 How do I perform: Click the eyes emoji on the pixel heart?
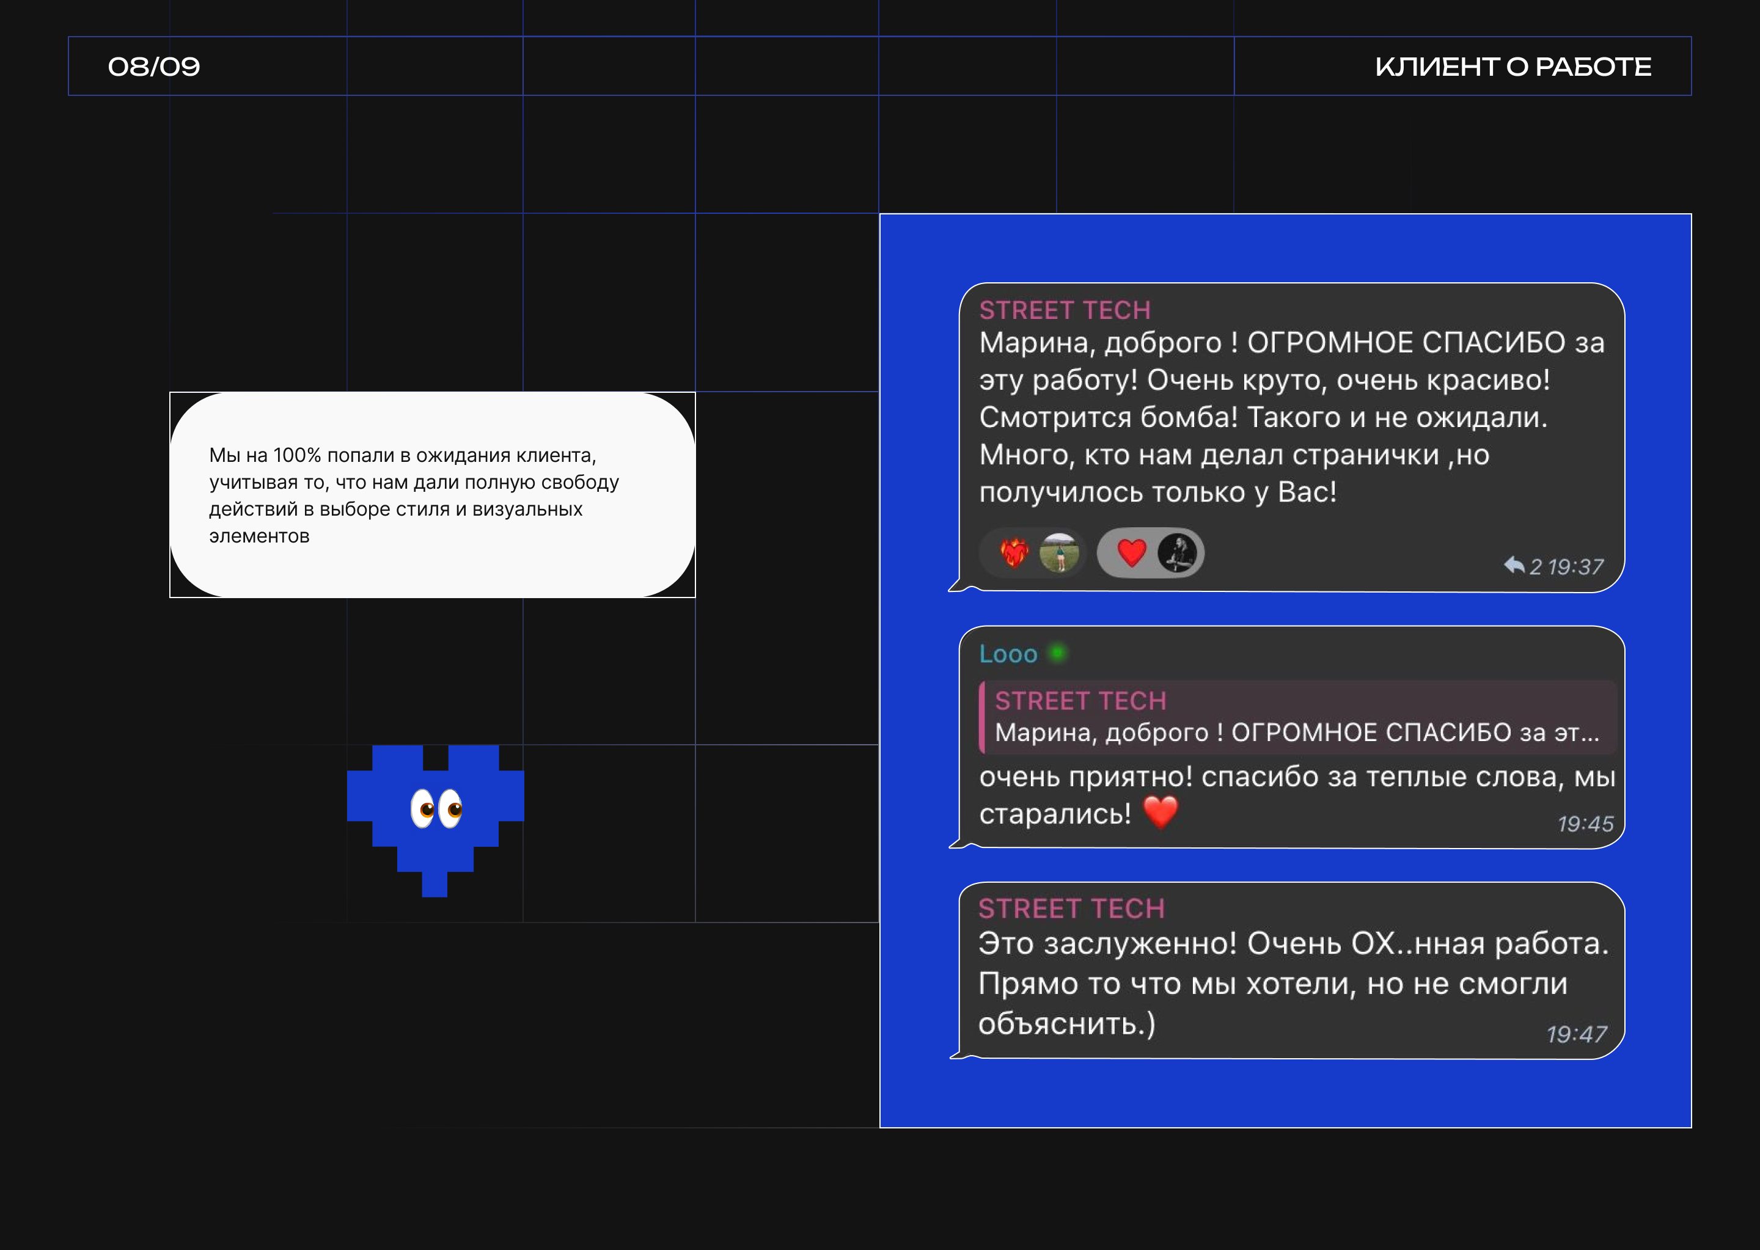coord(436,808)
